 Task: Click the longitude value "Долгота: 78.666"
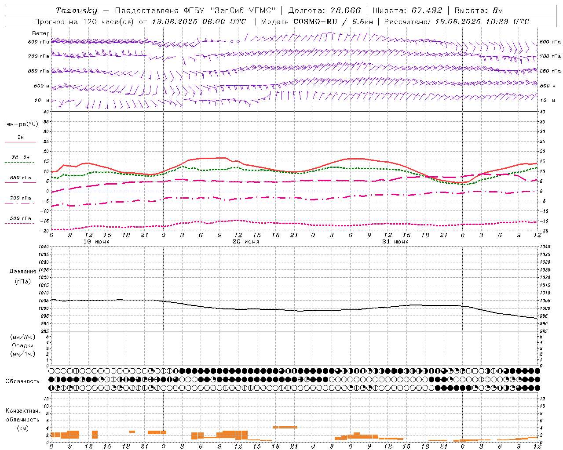tap(325, 11)
